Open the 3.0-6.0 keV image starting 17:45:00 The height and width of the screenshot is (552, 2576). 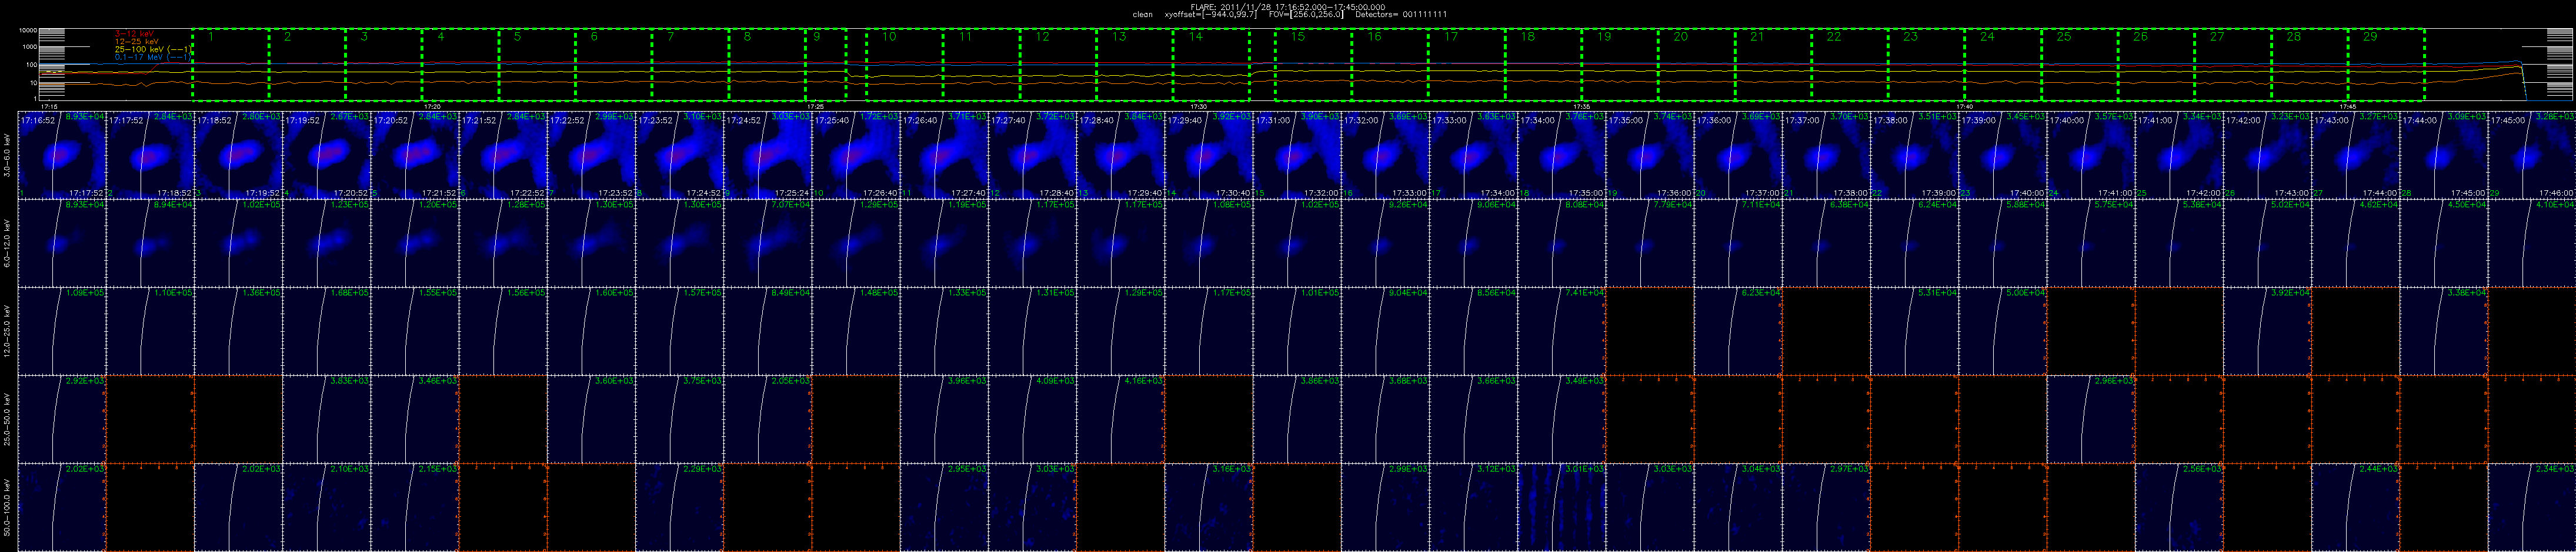click(x=2532, y=154)
